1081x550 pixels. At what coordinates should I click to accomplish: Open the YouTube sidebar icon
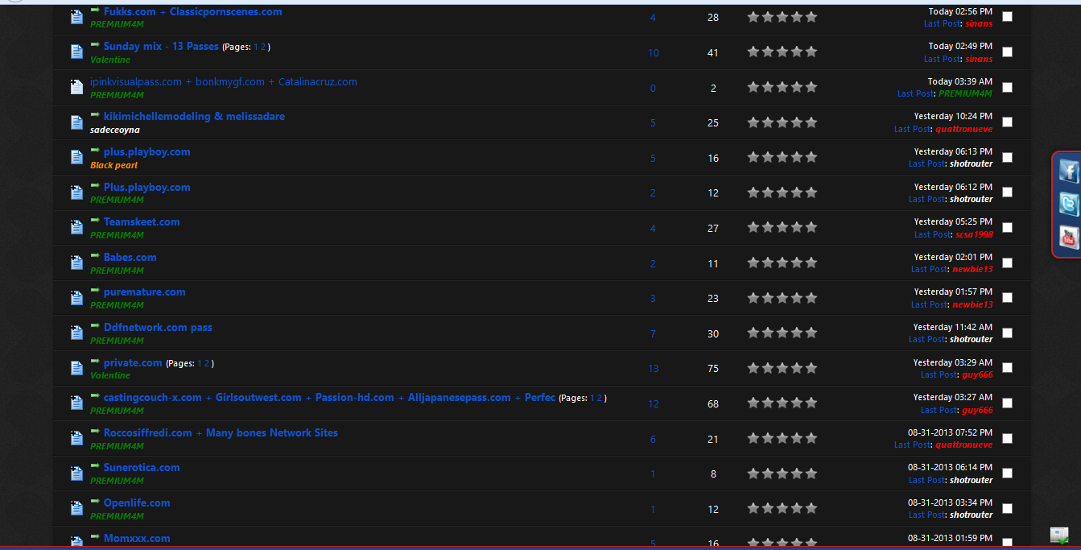pos(1068,238)
